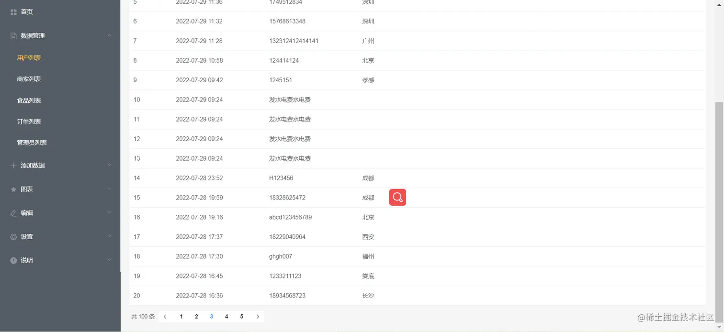Click city 长沙 in row 20
The height and width of the screenshot is (332, 724).
368,296
